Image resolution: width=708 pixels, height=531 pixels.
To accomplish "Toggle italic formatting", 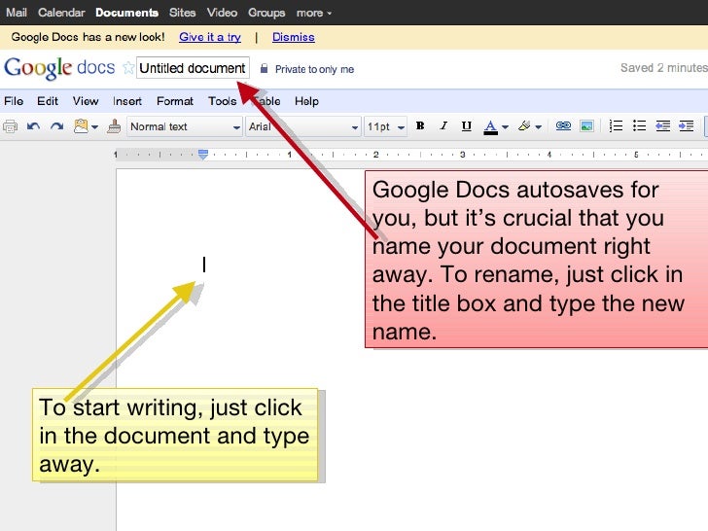I will pyautogui.click(x=443, y=126).
